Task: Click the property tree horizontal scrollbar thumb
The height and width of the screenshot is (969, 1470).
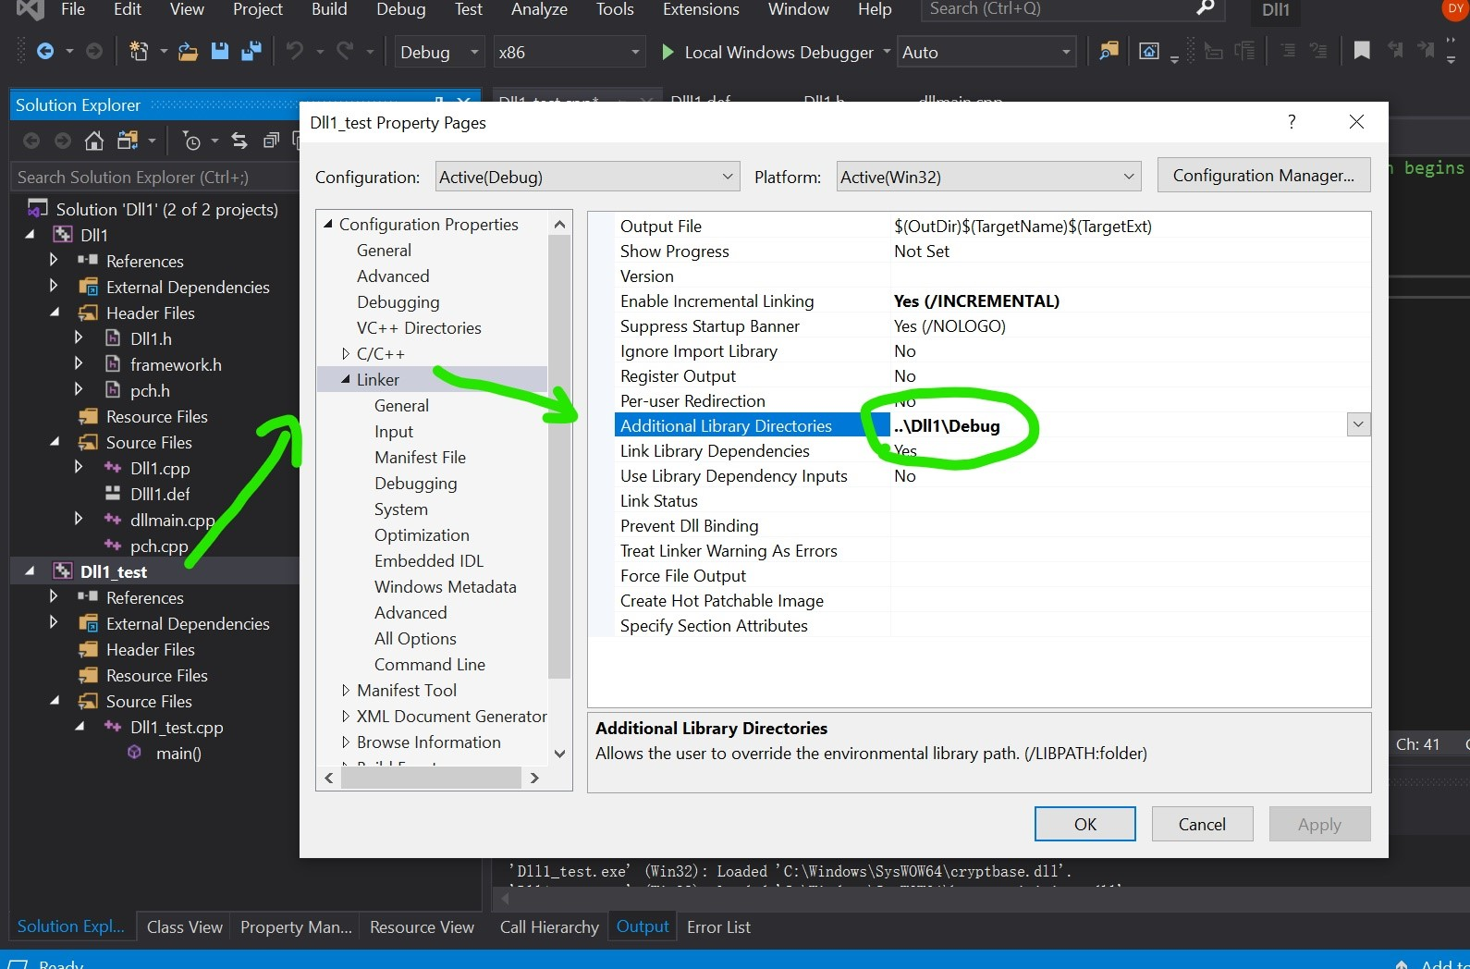Action: coord(431,779)
